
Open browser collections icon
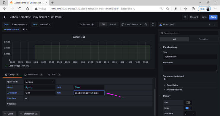[x=193, y=9]
